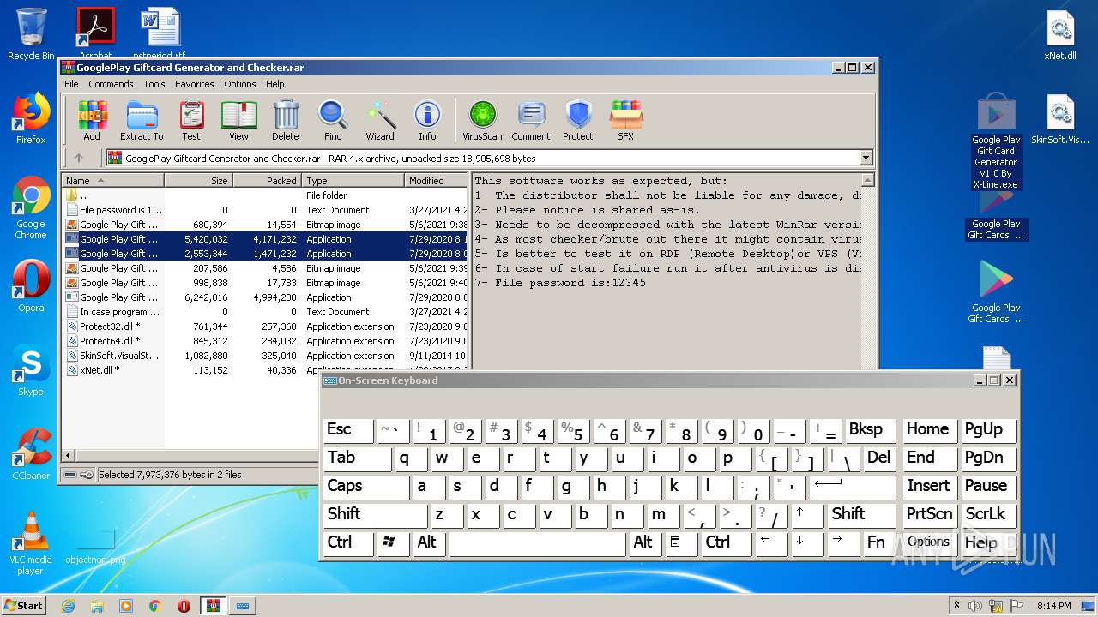Toggle ScrLk key on keyboard
This screenshot has width=1098, height=617.
tap(988, 515)
